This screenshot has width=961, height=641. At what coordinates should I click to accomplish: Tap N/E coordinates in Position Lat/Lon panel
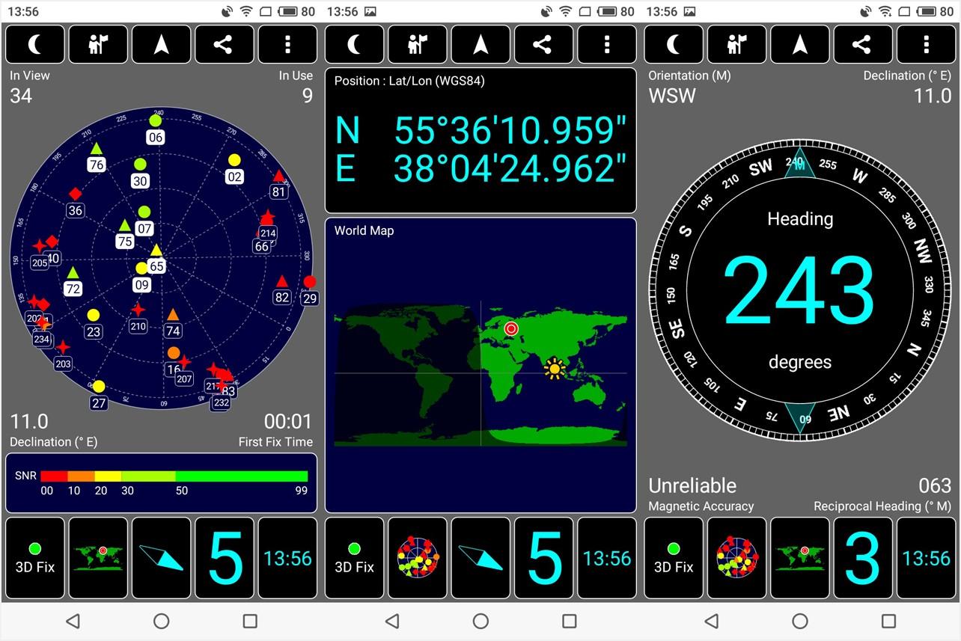[x=481, y=150]
